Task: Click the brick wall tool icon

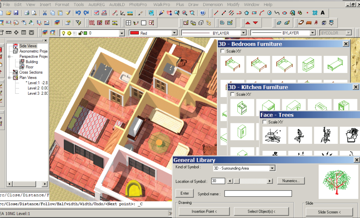Action: (x=91, y=23)
